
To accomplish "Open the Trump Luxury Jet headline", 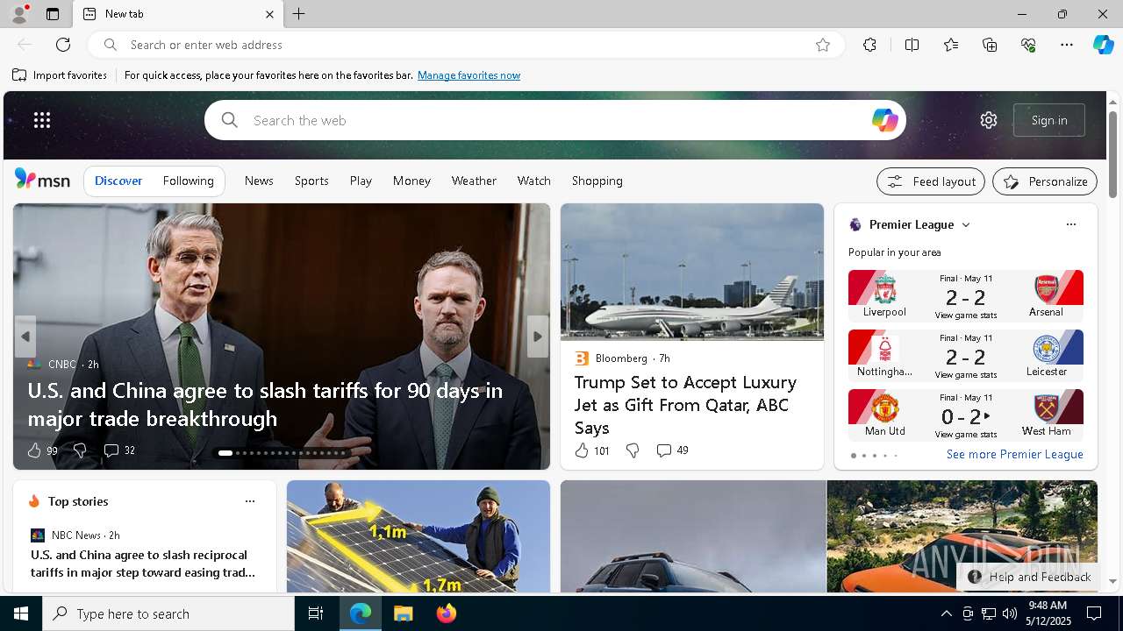I will (x=685, y=405).
